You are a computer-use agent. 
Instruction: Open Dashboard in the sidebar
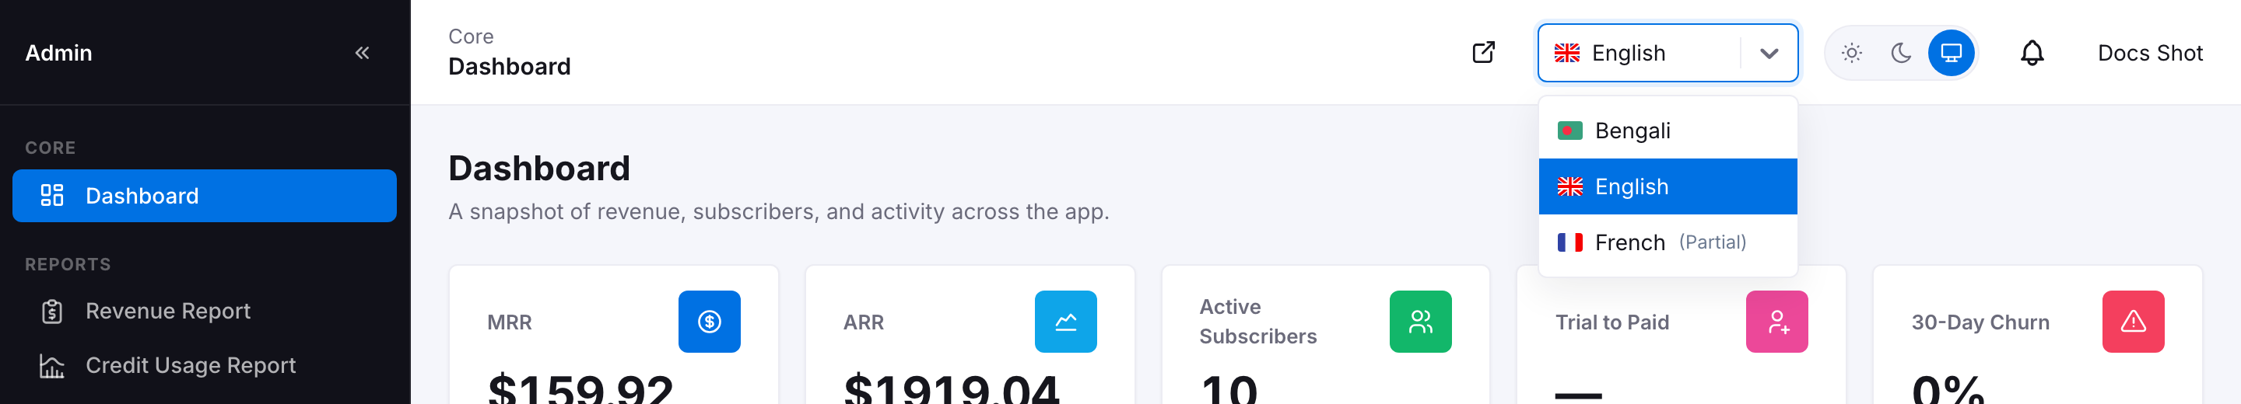point(205,196)
